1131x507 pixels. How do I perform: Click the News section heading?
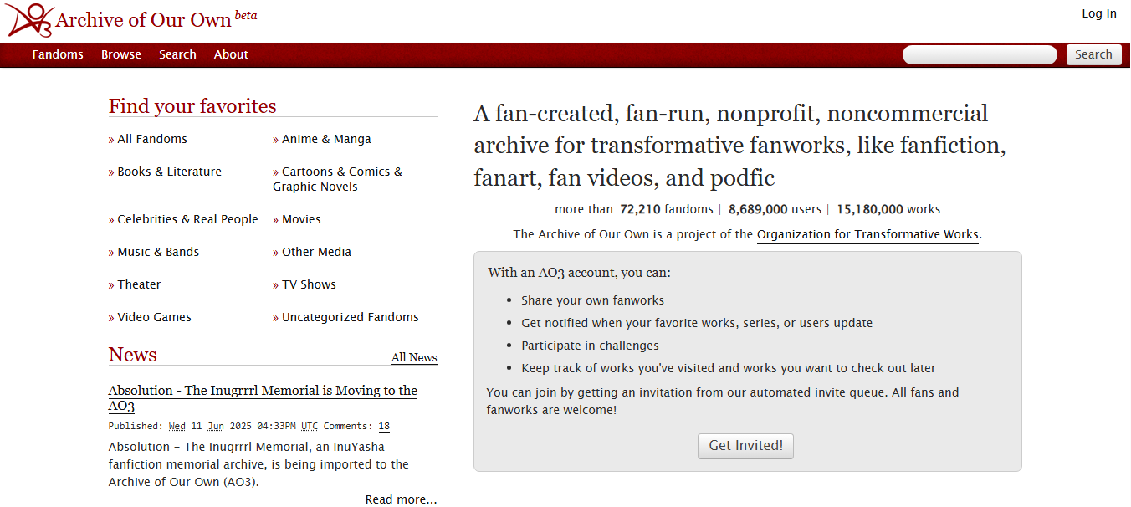[132, 355]
